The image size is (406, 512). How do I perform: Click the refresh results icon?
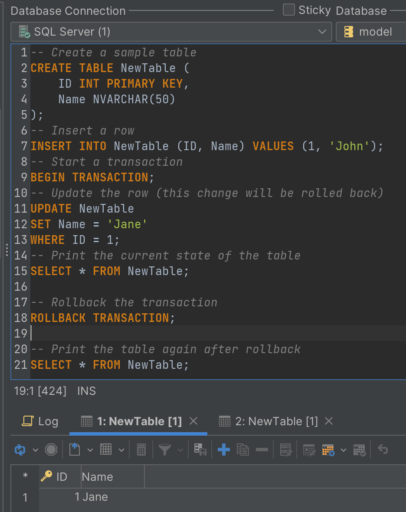pos(20,450)
